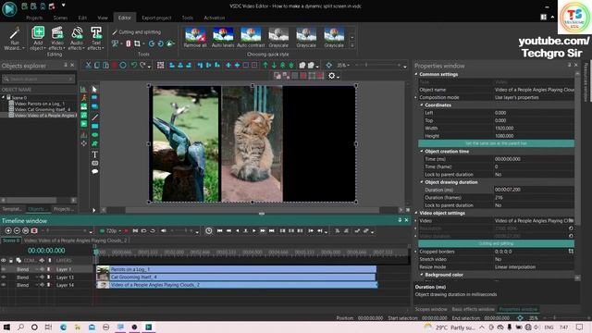Click the green move-up arrow icon
The width and height of the screenshot is (592, 333).
265,66
